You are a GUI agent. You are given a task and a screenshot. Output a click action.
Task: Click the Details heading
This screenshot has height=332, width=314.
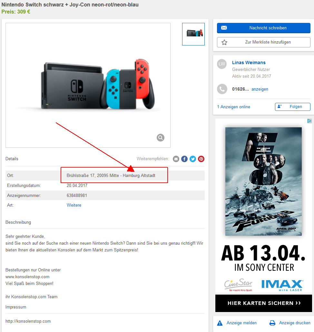(x=12, y=159)
